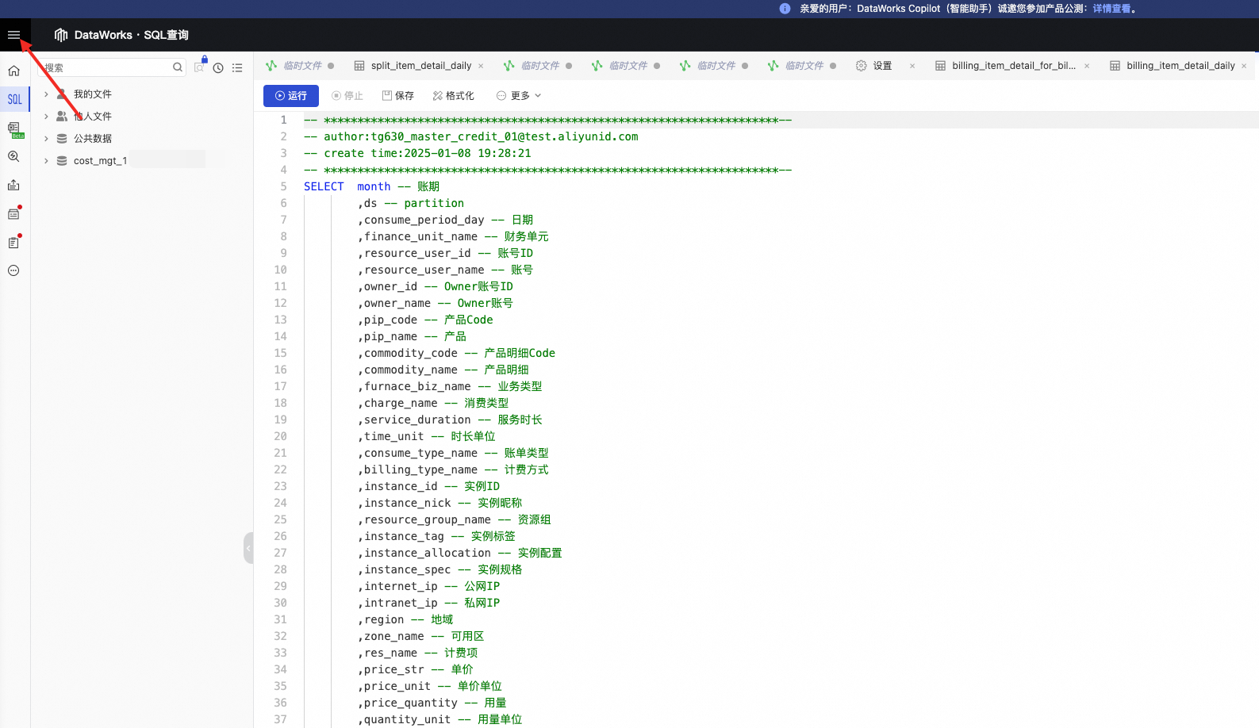Close the last billing_item_detail_daily tab
The image size is (1259, 728).
click(1244, 66)
